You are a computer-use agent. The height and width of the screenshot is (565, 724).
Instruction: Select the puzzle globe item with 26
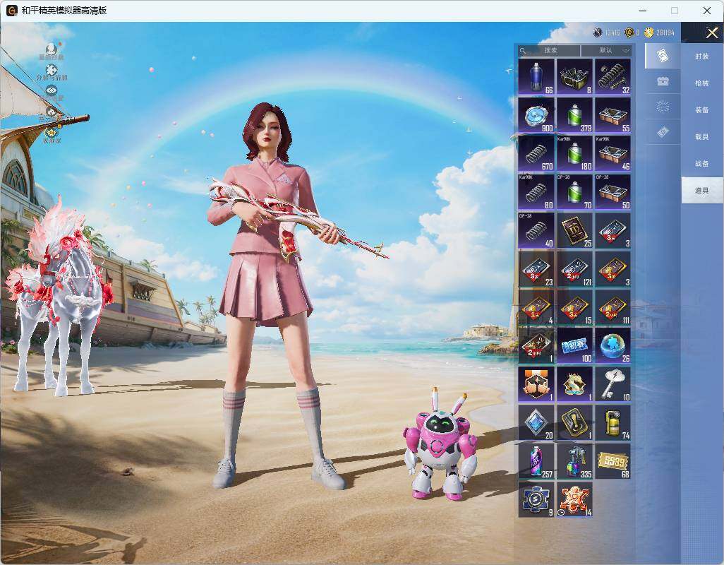coord(613,345)
